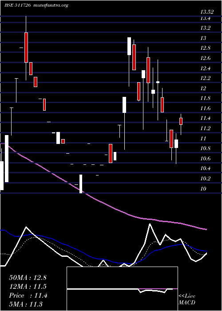The height and width of the screenshot is (311, 222).
Task: Click the 12.8 price axis label
Action: click(x=205, y=48)
